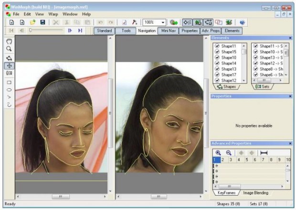
Task: Click left image horizontal scrollbar thumb
Action: 61,197
